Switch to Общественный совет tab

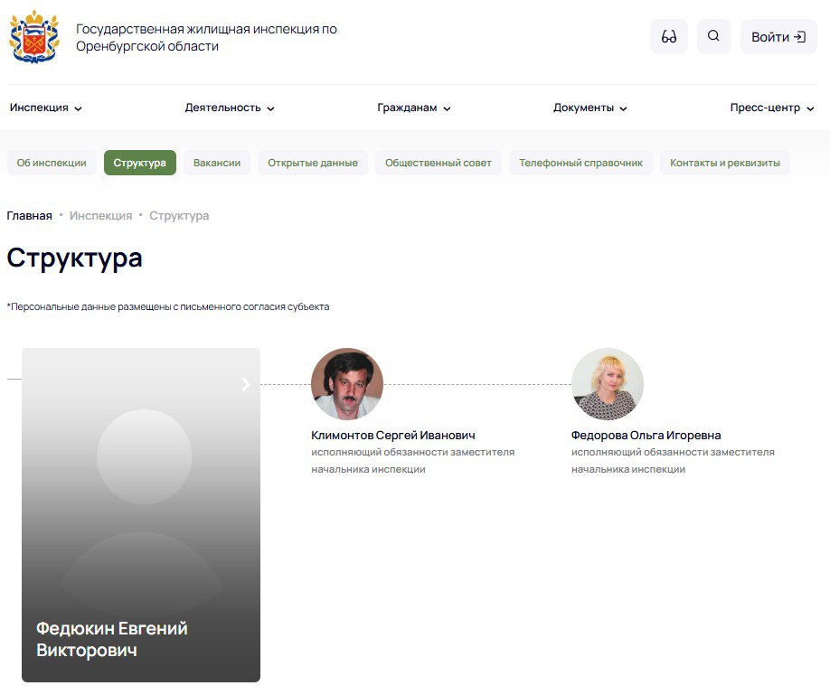[439, 163]
